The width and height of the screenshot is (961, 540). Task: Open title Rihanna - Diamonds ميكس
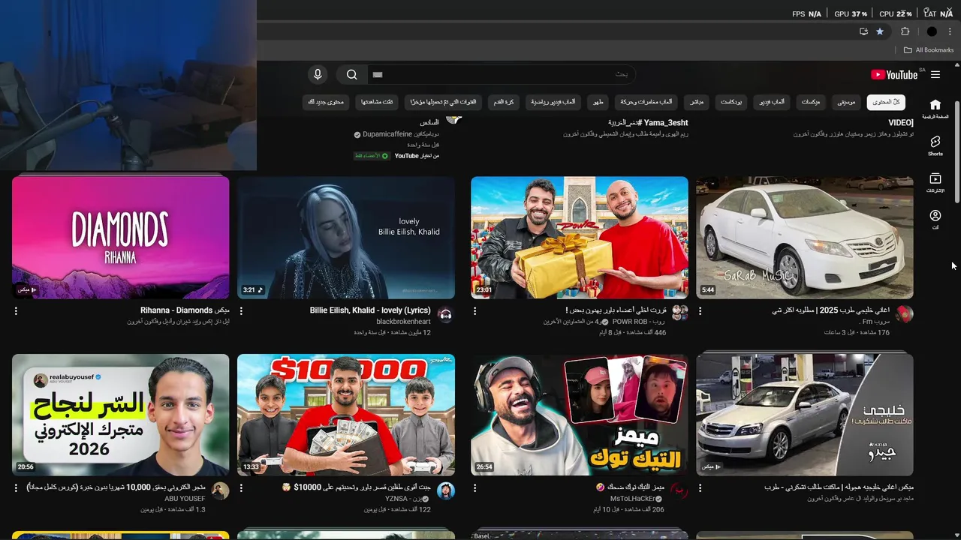click(185, 310)
